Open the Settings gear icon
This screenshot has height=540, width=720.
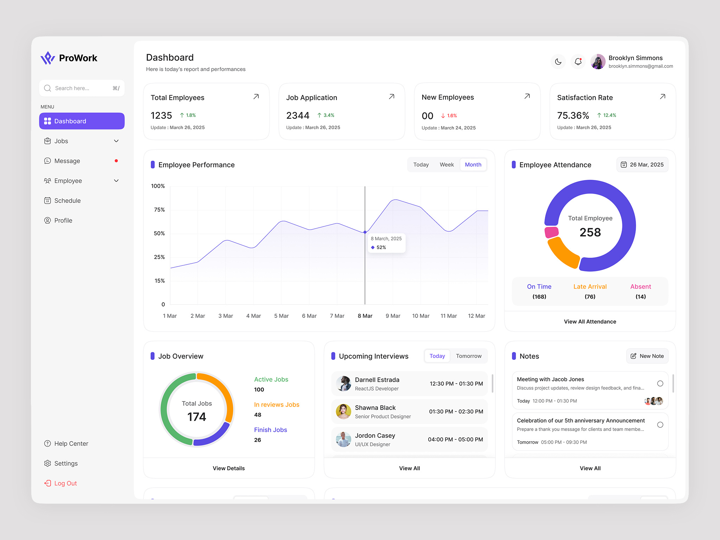coord(48,463)
